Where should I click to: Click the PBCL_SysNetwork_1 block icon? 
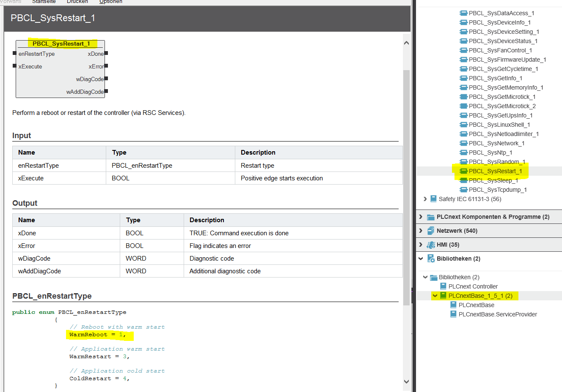click(463, 143)
